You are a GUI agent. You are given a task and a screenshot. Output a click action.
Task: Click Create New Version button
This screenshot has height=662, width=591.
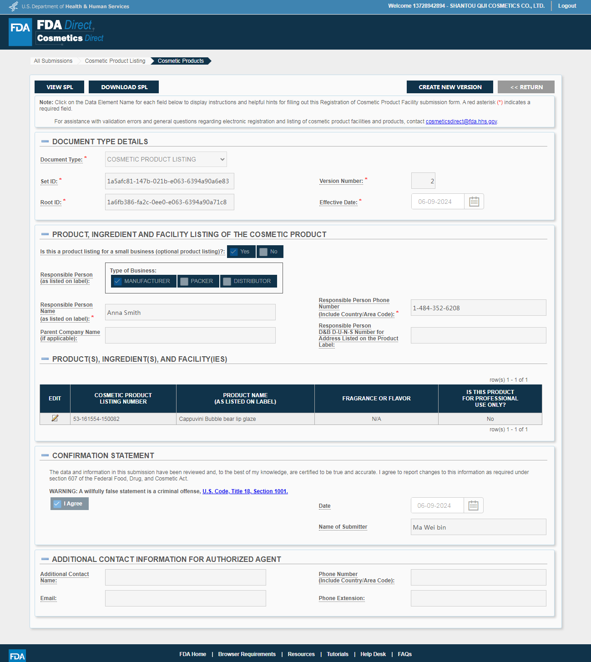coord(450,87)
